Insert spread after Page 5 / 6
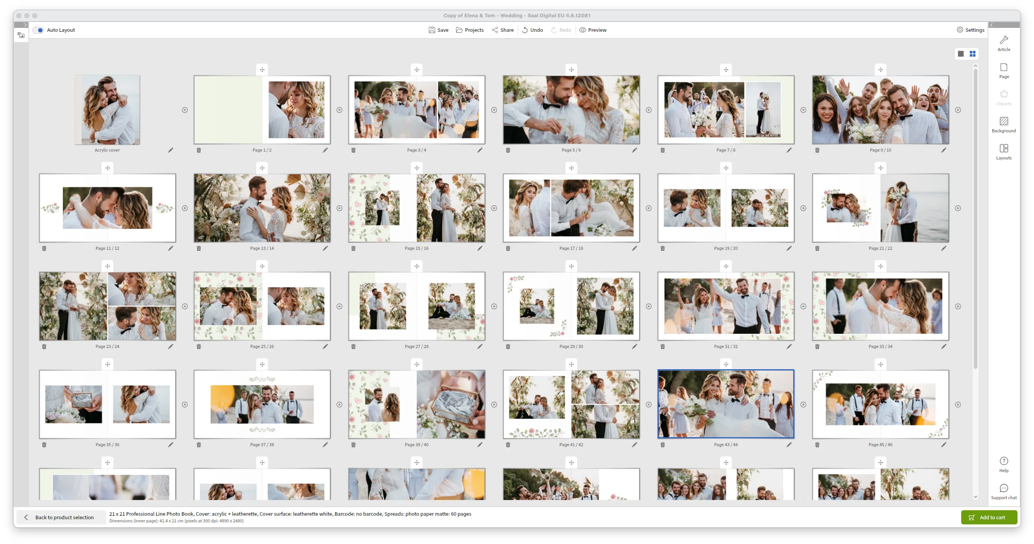The image size is (1034, 544). [x=649, y=110]
